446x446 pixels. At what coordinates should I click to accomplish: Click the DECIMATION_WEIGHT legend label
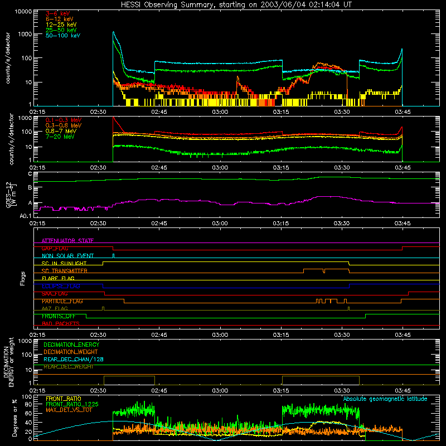pos(71,352)
